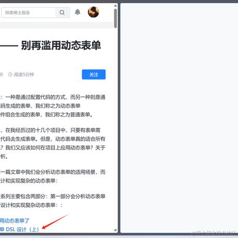Click the 阅读5分钟 reading time text
This screenshot has height=238, width=238.
tap(24, 75)
